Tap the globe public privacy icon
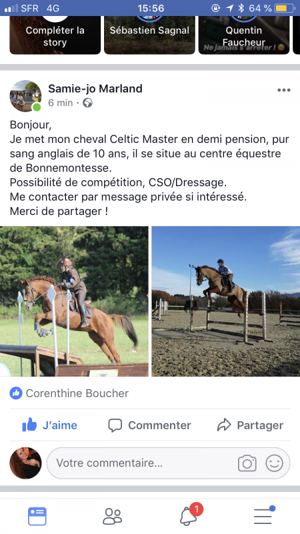300x534 pixels. [x=88, y=103]
